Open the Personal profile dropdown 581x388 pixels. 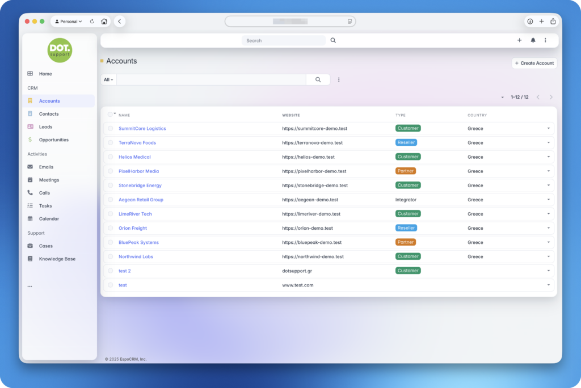68,22
